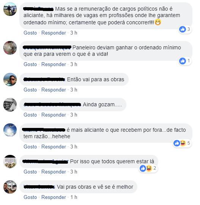This screenshot has width=200, height=205.
Task: Click laughing reaction on 'querem estar lá' comment
Action: pos(149,168)
